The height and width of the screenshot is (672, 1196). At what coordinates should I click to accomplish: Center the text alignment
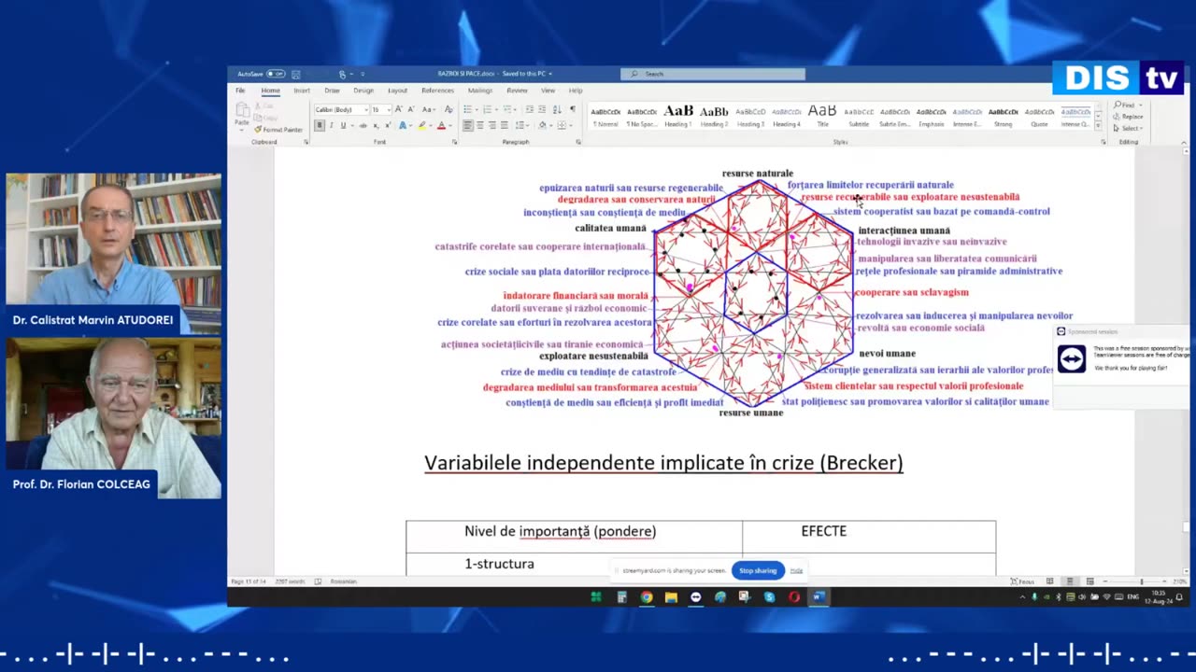tap(480, 125)
